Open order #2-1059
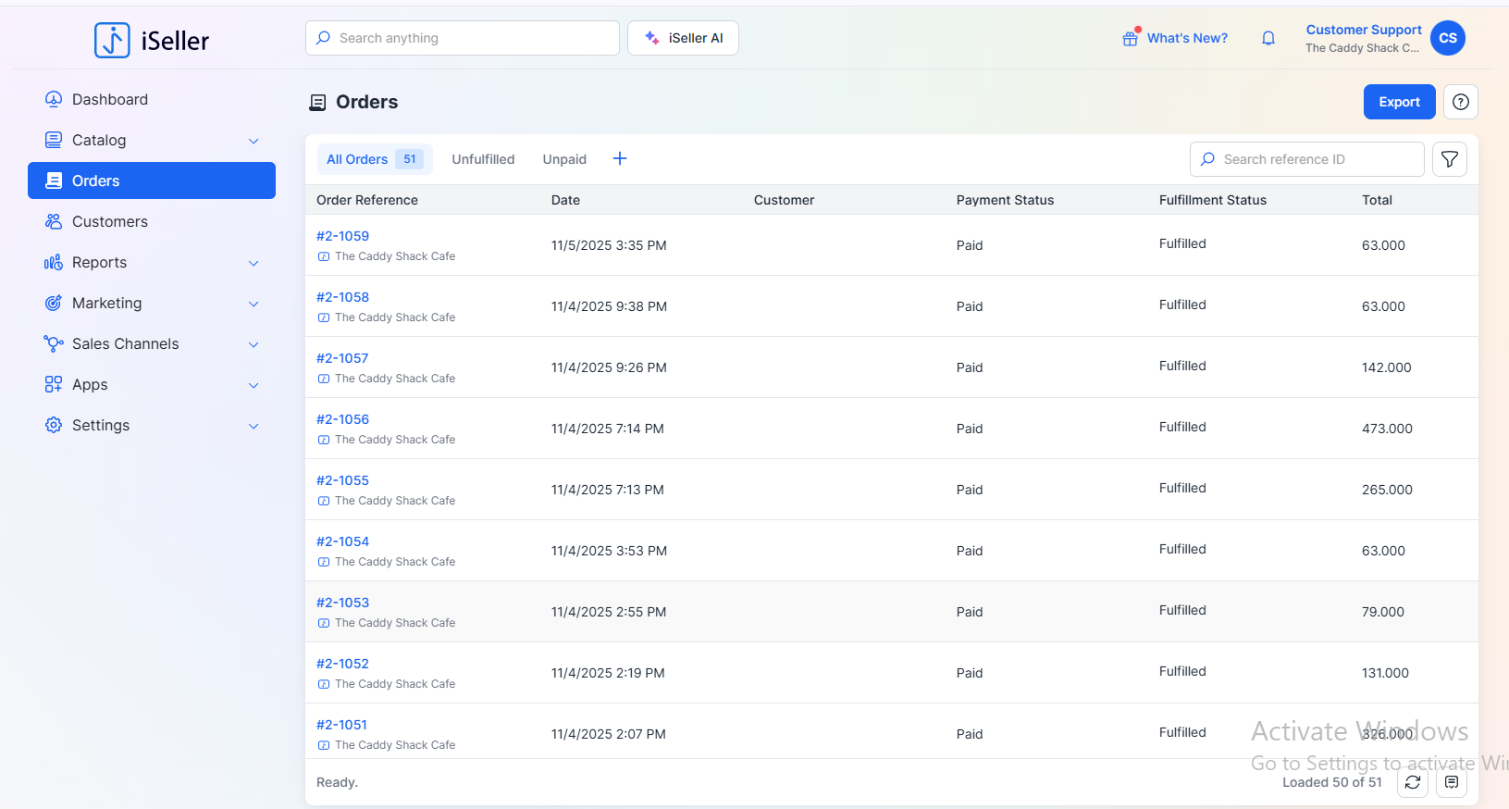 click(342, 236)
